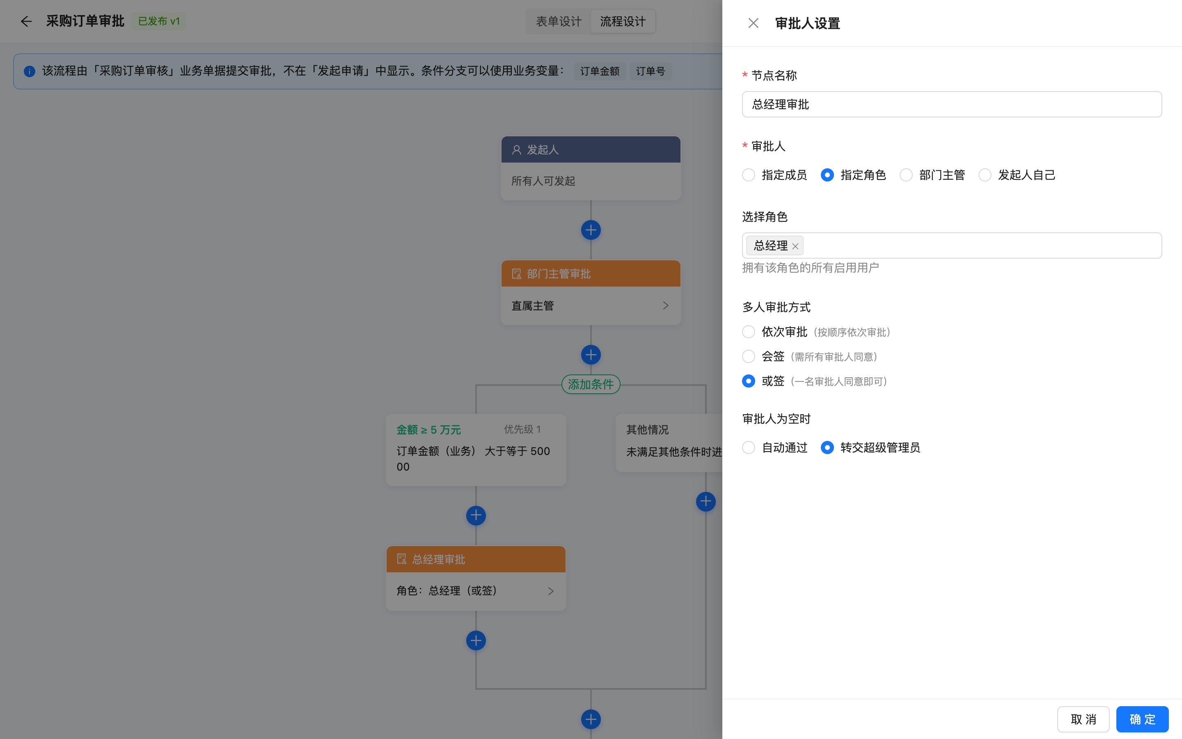Expand the 角色：总经理（或签） row chevron
The height and width of the screenshot is (739, 1182).
[551, 591]
